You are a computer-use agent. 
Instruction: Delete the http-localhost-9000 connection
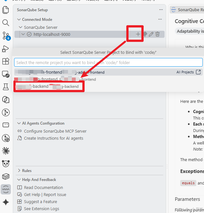tap(157, 34)
